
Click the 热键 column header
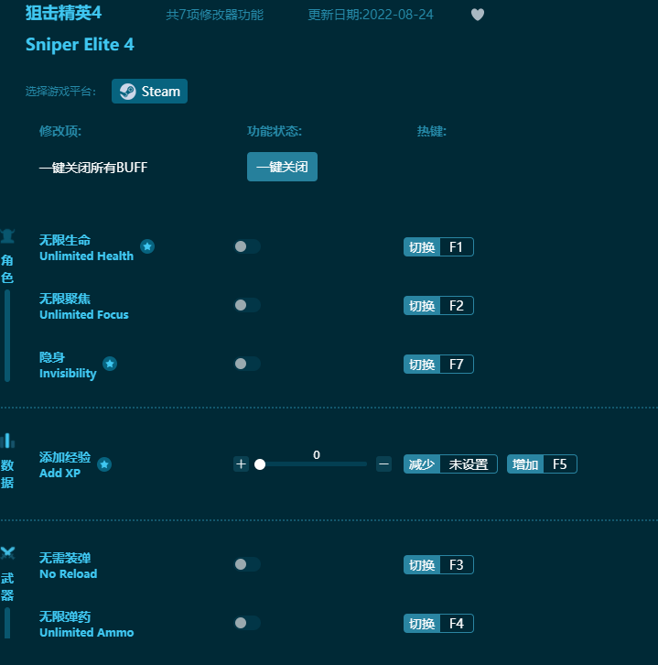pyautogui.click(x=431, y=131)
